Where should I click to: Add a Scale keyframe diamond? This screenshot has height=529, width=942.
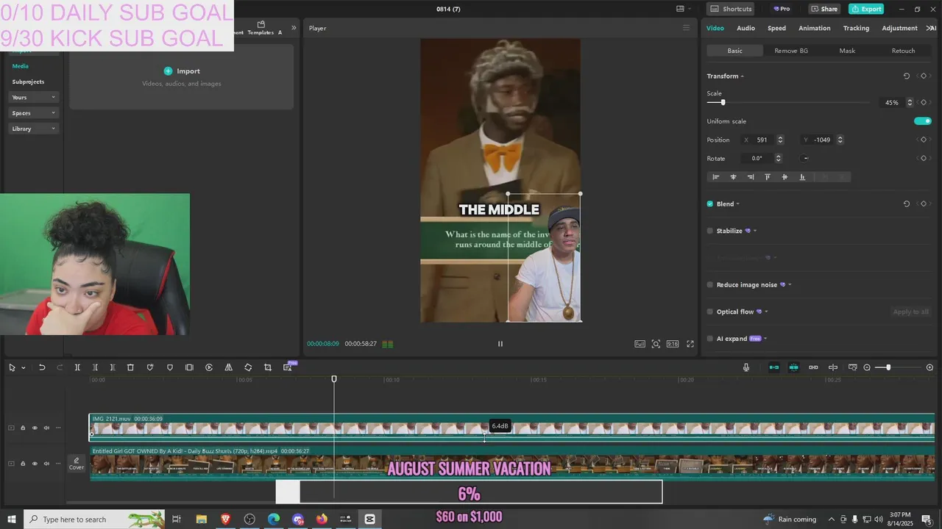(924, 103)
